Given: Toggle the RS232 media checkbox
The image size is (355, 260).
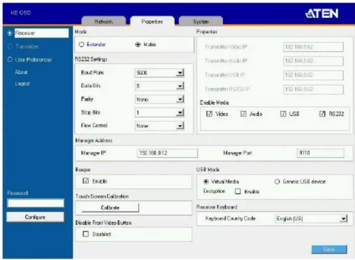Looking at the screenshot, I should tap(322, 114).
